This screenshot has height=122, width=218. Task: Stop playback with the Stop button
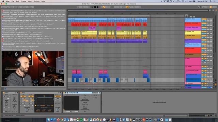95,7
